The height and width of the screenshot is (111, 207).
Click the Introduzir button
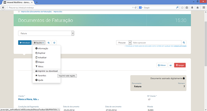25,43
